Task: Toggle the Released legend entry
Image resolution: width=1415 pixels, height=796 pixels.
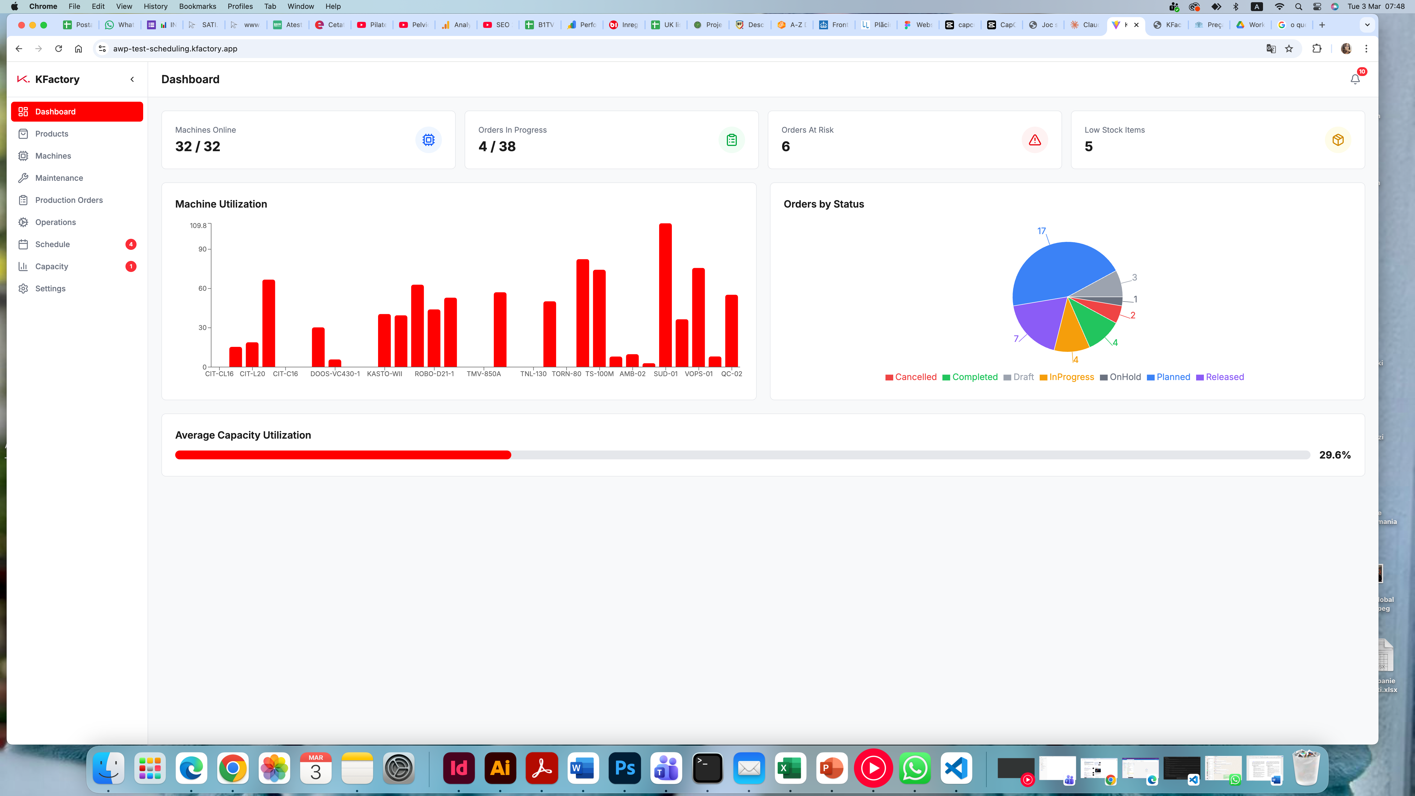Action: pyautogui.click(x=1220, y=377)
